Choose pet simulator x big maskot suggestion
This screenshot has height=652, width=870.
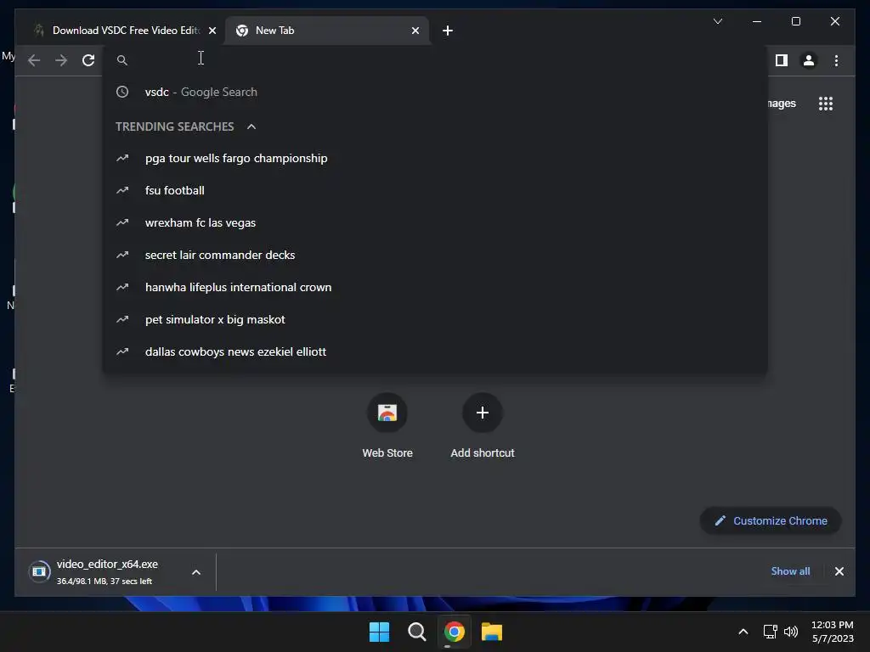pos(435,319)
